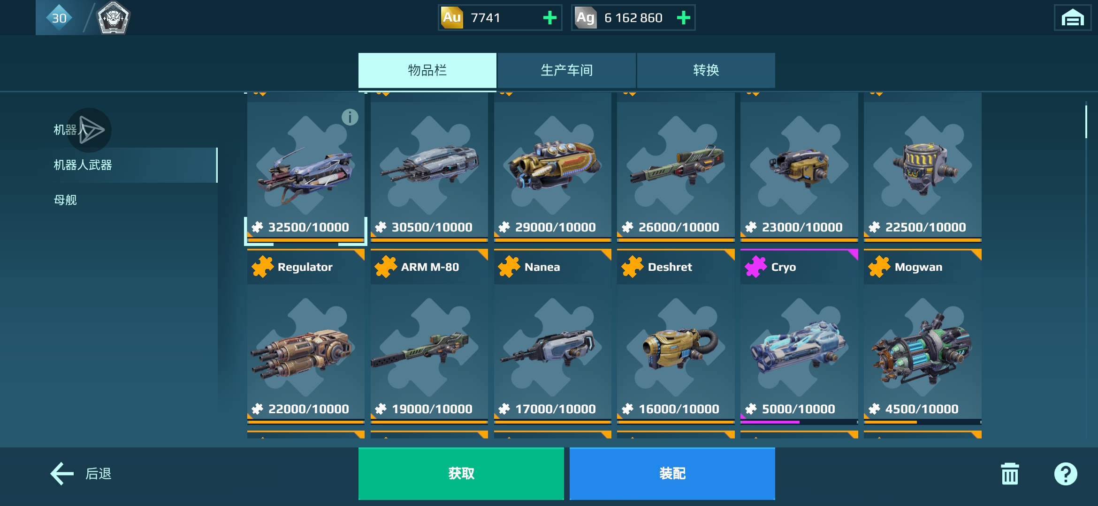Click the inventory vertical scrollbar
Viewport: 1098px width, 506px height.
click(1086, 269)
